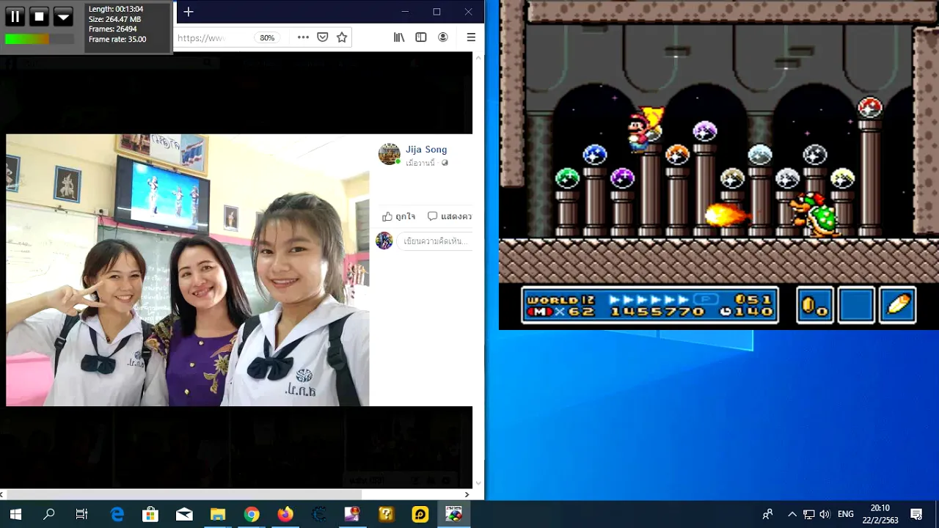Screen dimensions: 939x528
Task: Click the Firefox address bar URL
Action: pyautogui.click(x=201, y=37)
